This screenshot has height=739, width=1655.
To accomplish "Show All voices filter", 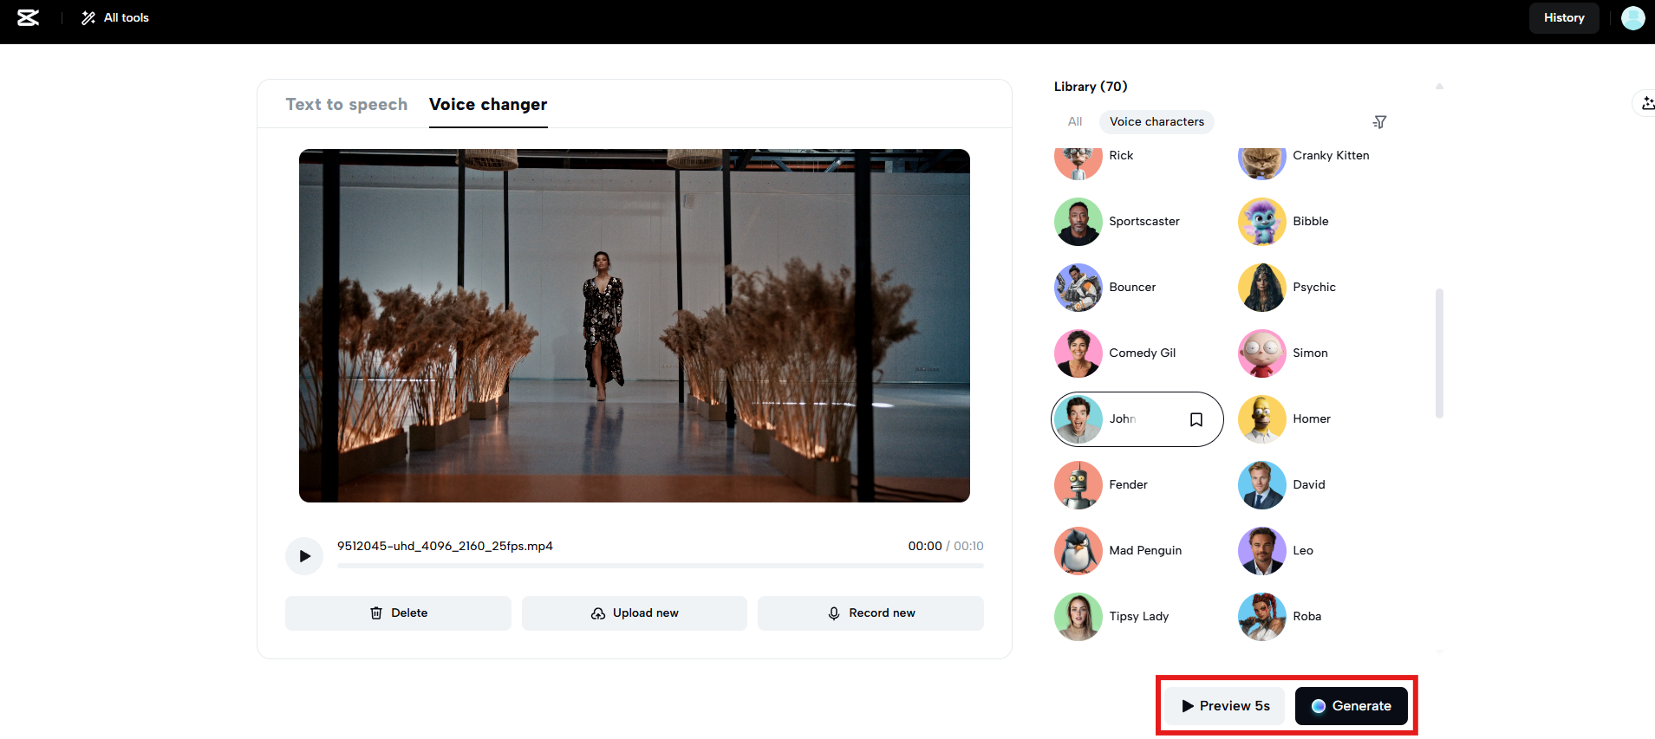I will click(1075, 121).
